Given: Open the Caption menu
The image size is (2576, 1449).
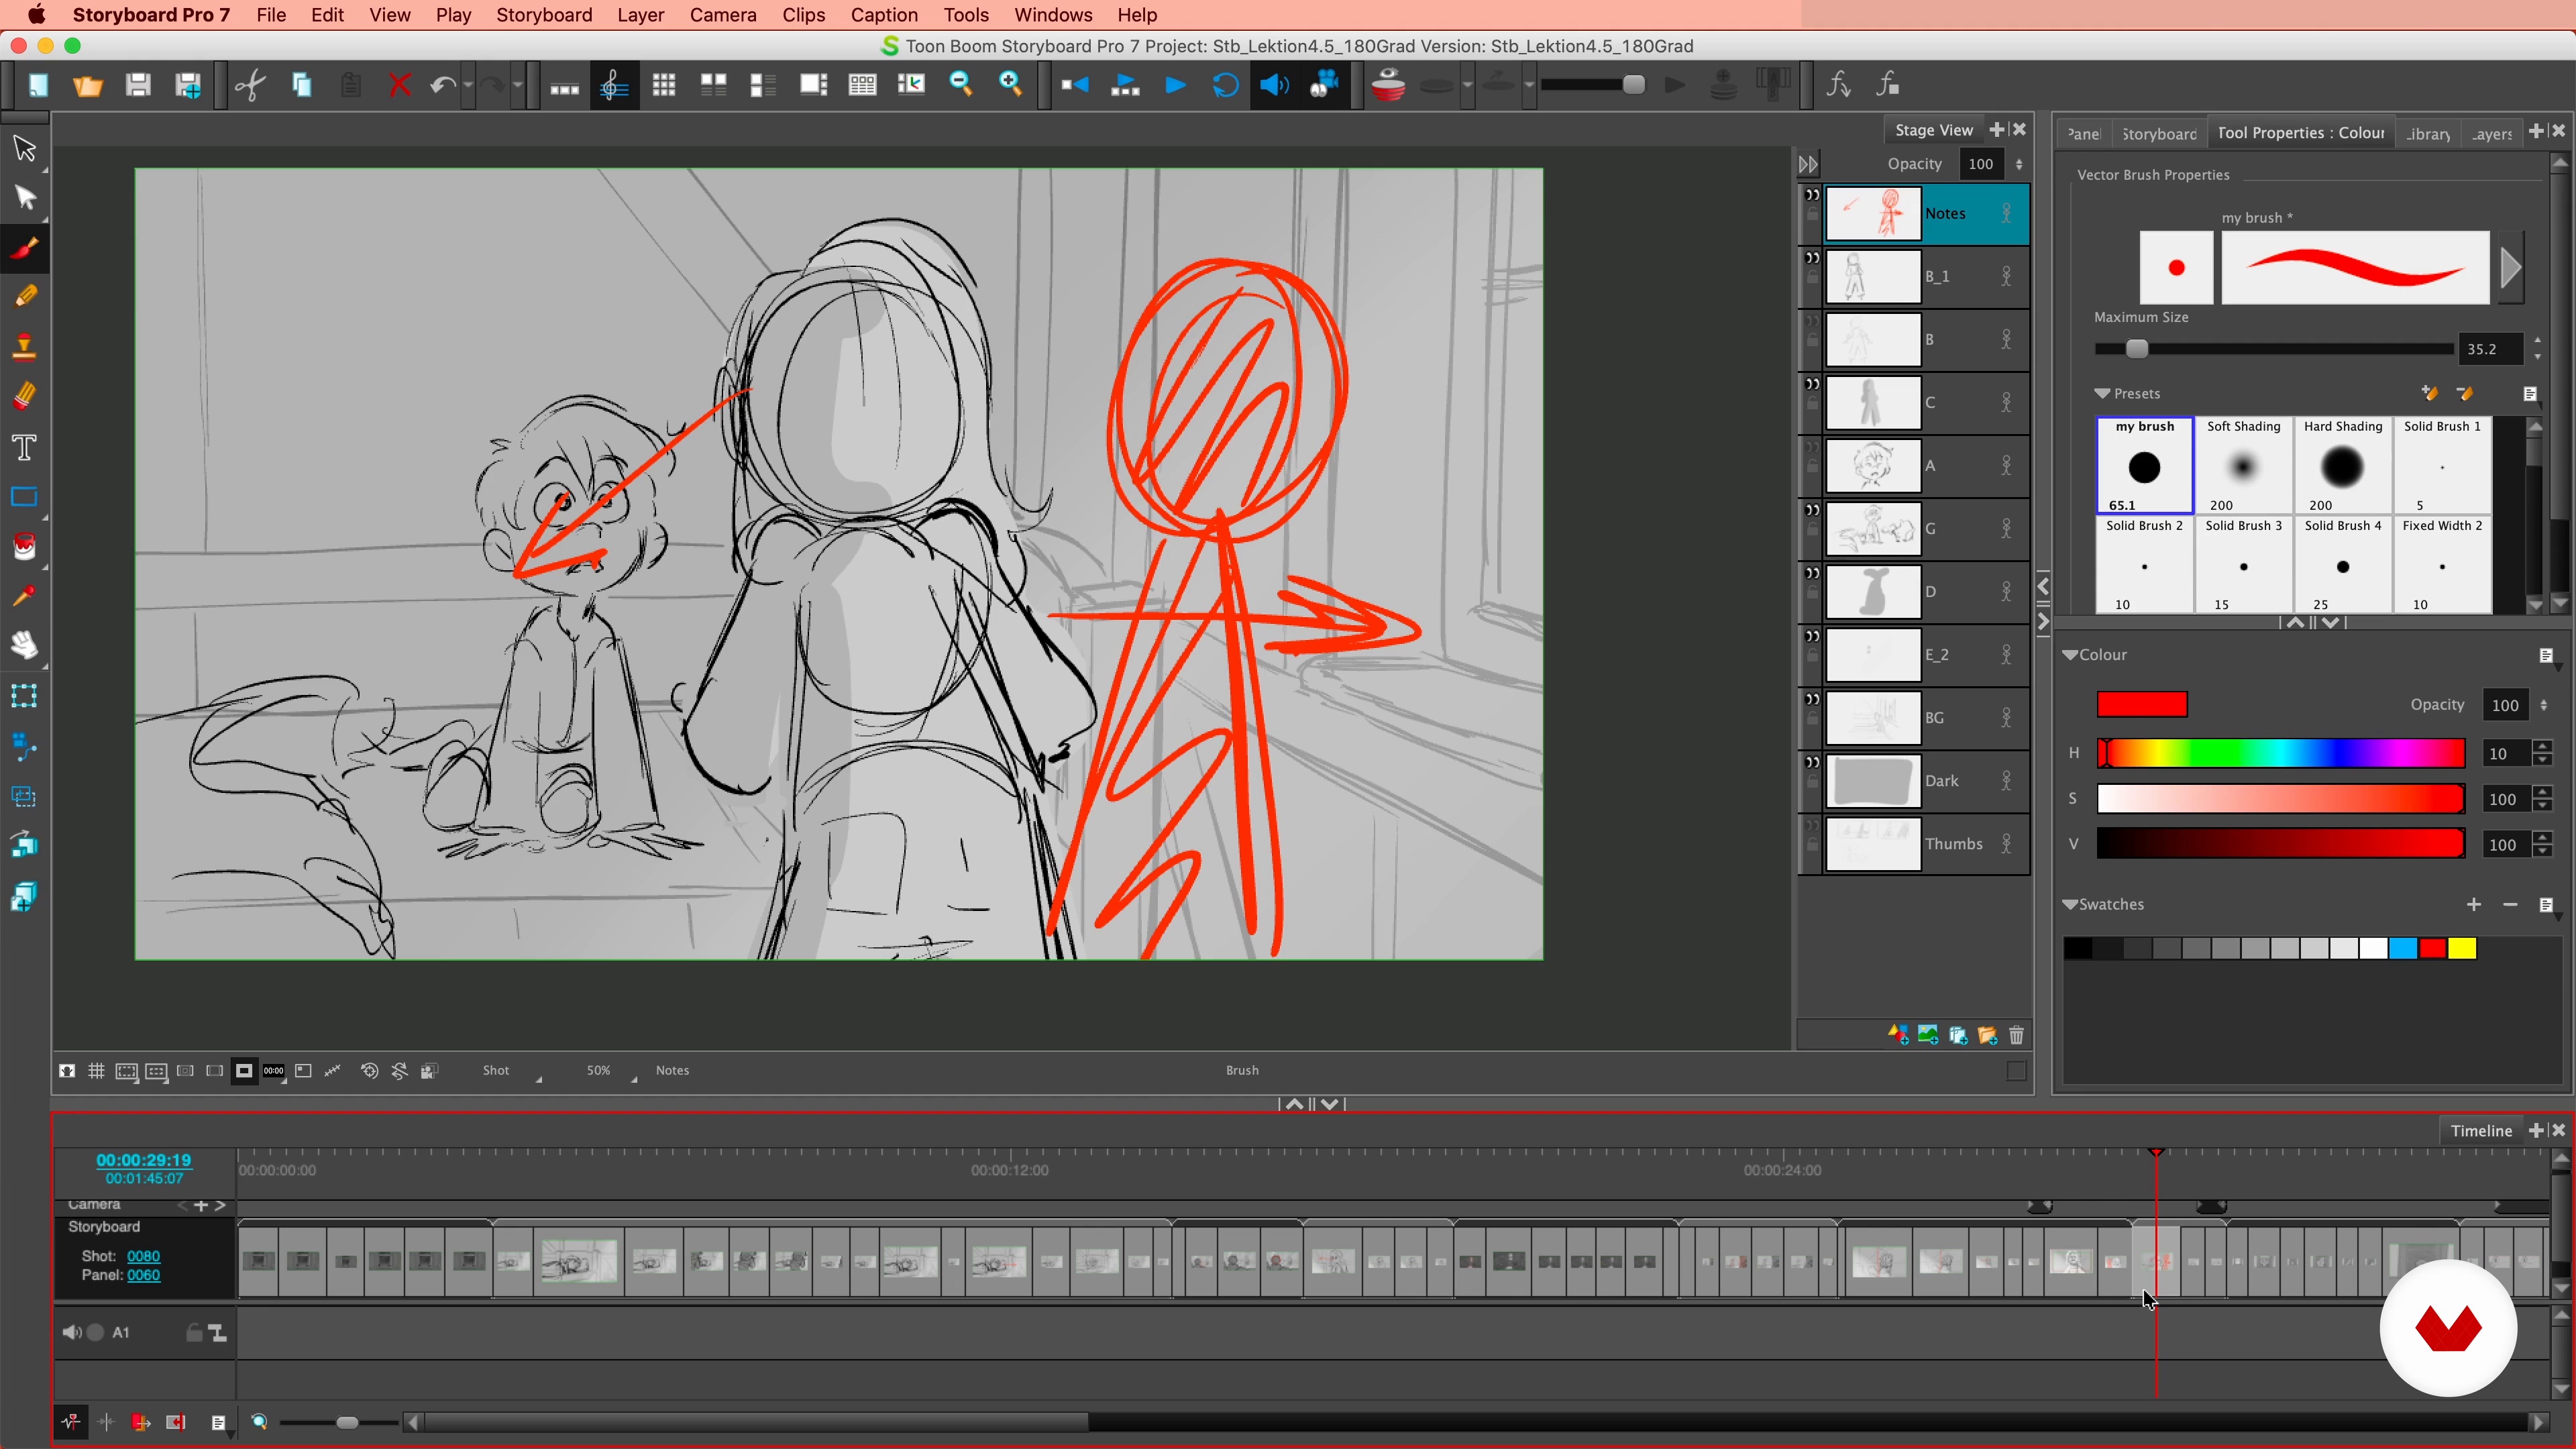Looking at the screenshot, I should (884, 15).
